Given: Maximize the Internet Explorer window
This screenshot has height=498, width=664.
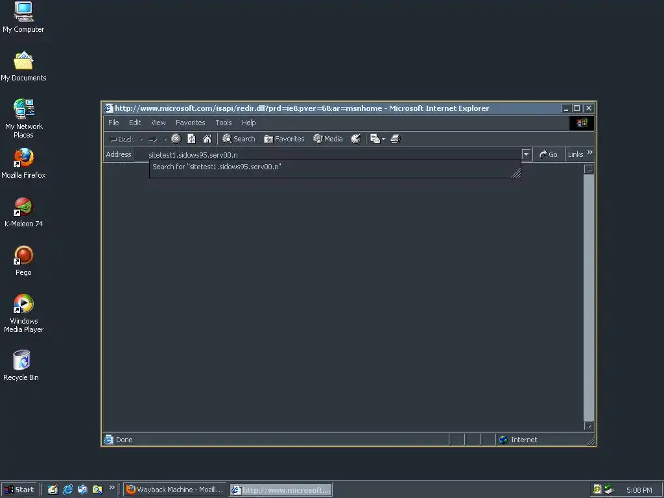Looking at the screenshot, I should (x=576, y=108).
